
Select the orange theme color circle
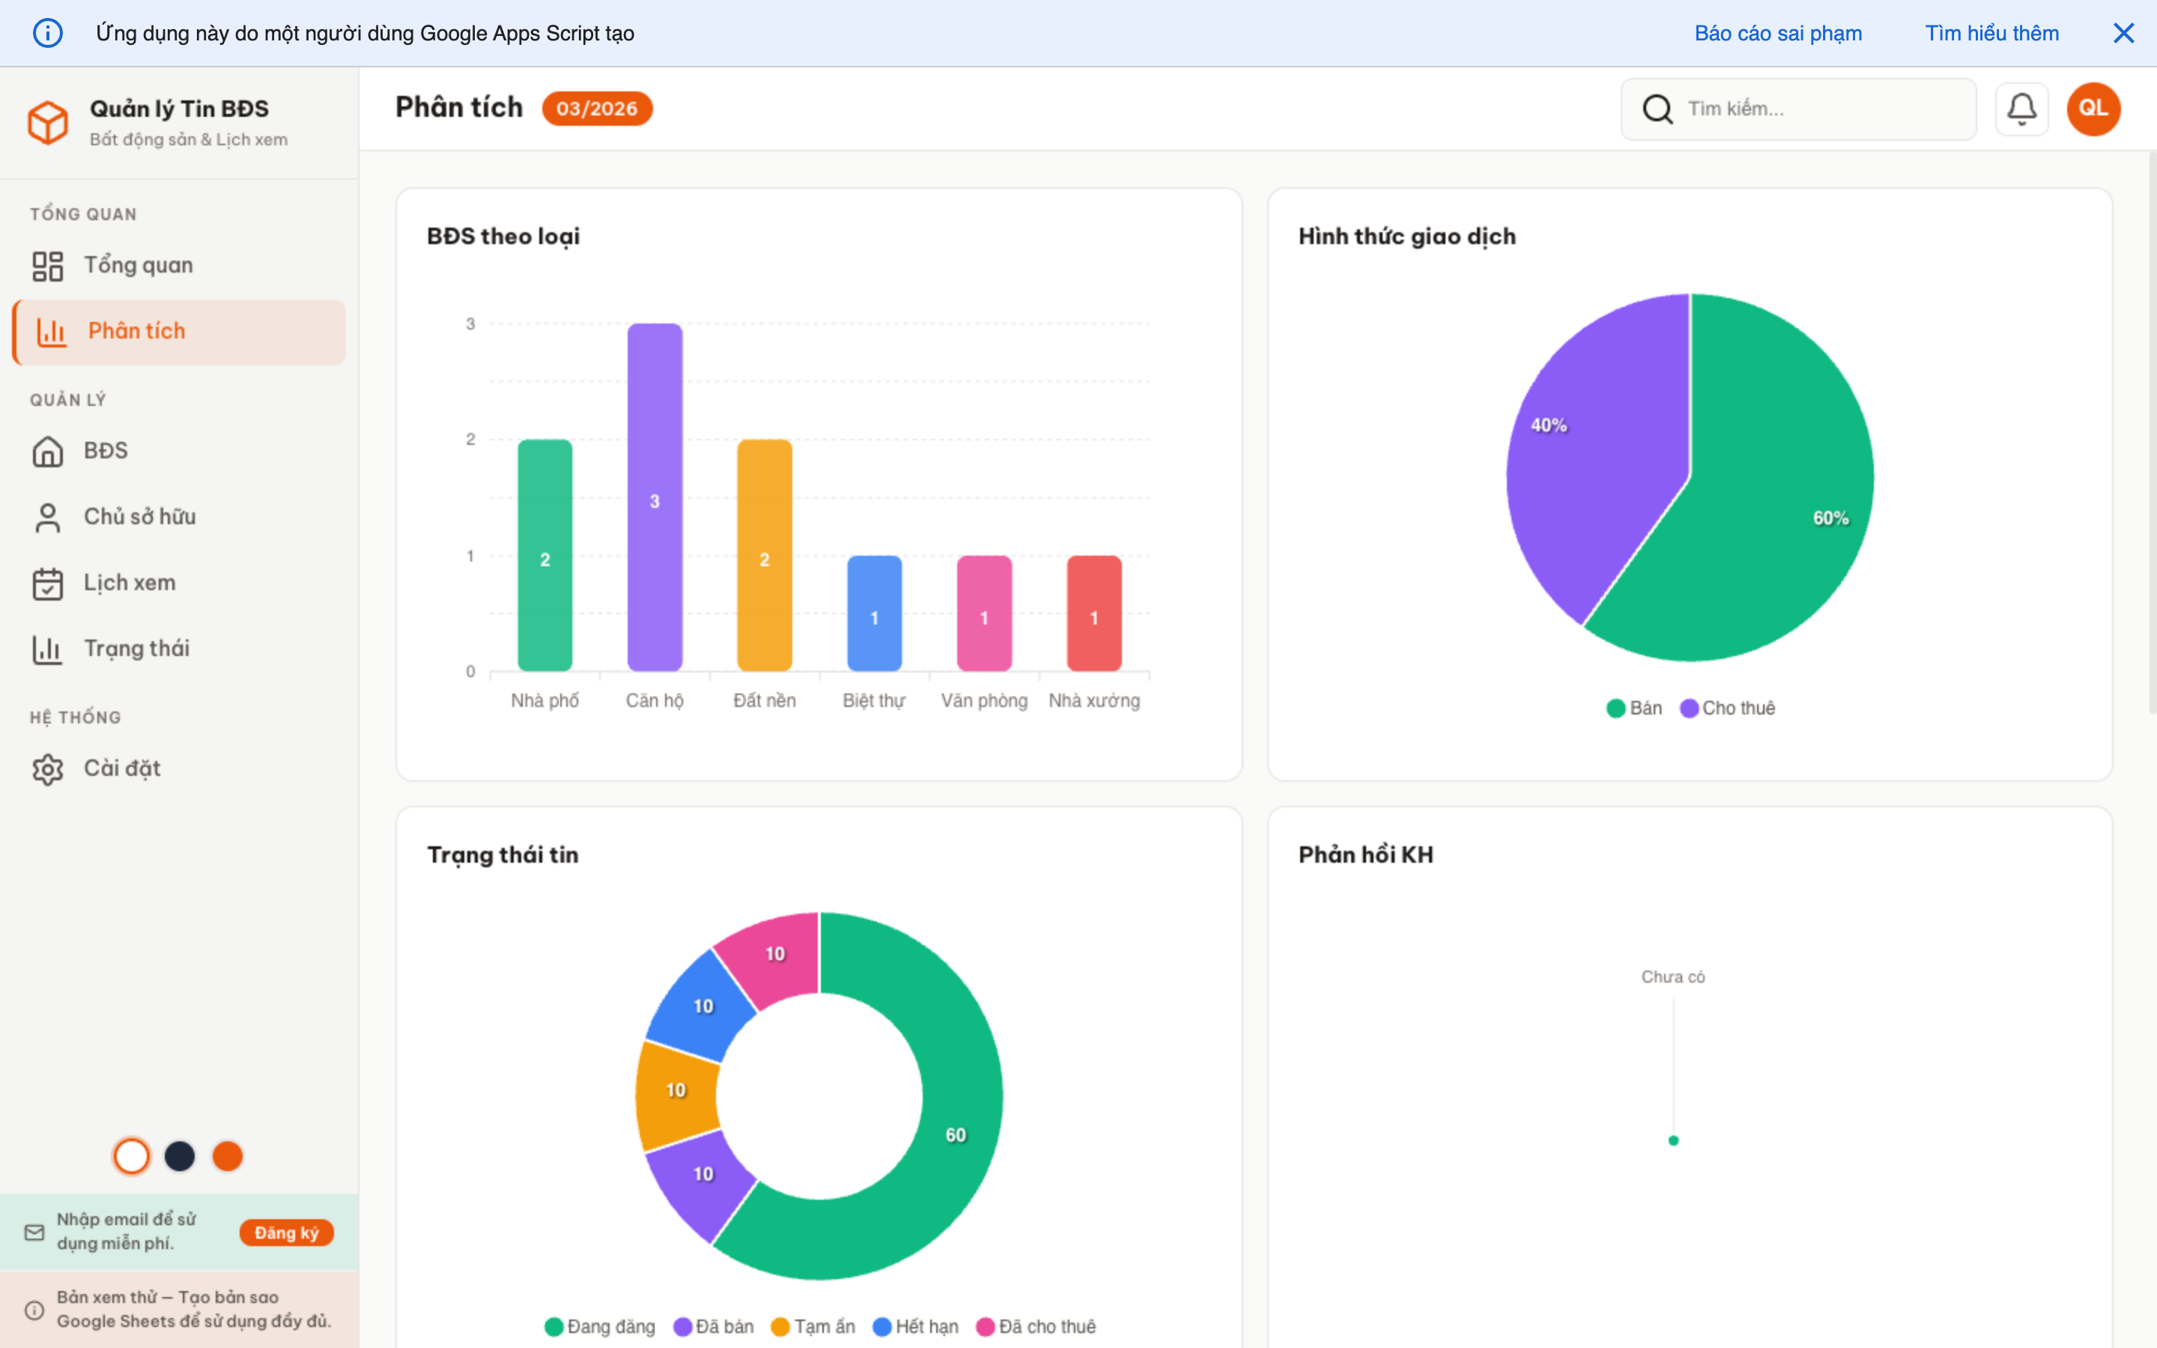tap(228, 1156)
